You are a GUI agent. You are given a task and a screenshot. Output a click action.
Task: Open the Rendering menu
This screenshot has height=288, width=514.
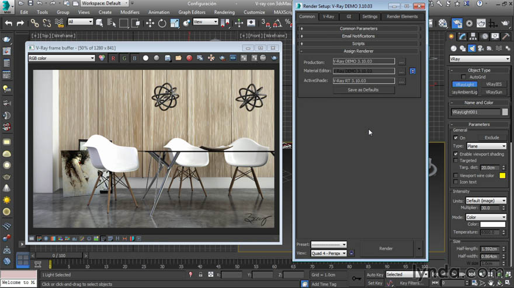click(224, 12)
